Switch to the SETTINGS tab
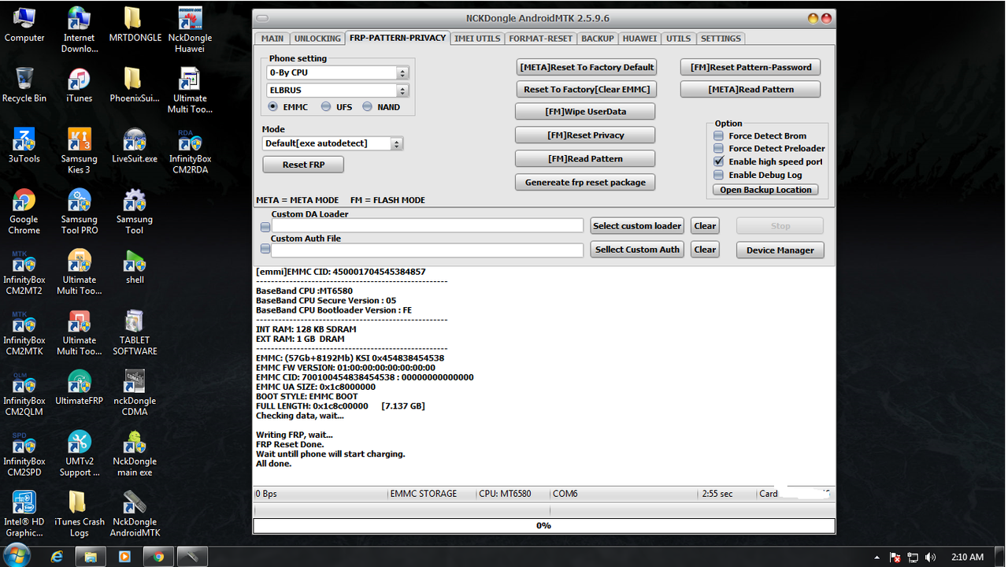1008x567 pixels. click(x=721, y=38)
